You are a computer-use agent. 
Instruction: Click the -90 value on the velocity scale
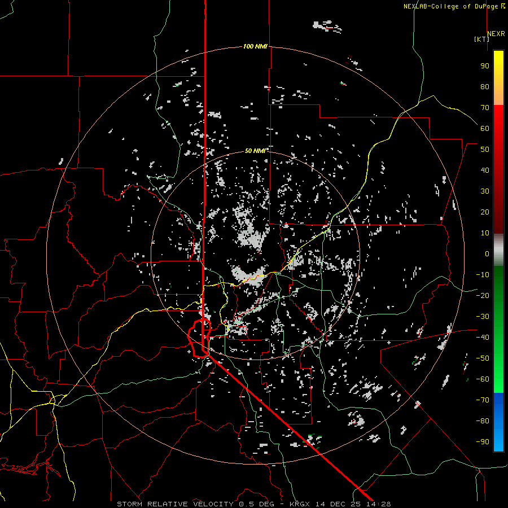(x=483, y=442)
